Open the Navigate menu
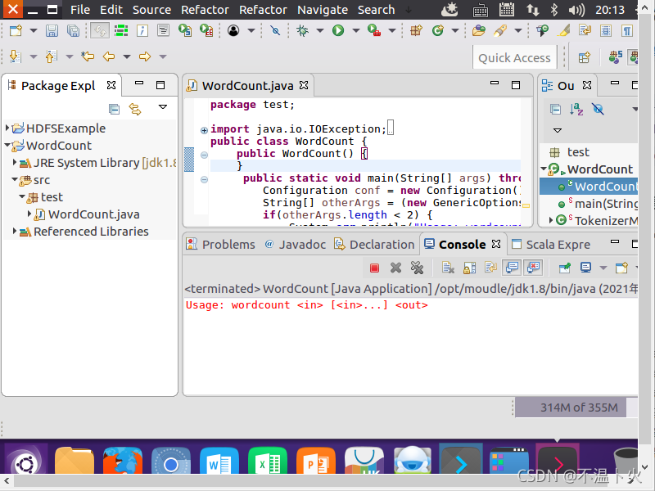The image size is (655, 491). click(x=323, y=10)
